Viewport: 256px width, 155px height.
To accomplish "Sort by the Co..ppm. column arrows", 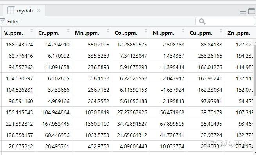I will coord(146,30).
